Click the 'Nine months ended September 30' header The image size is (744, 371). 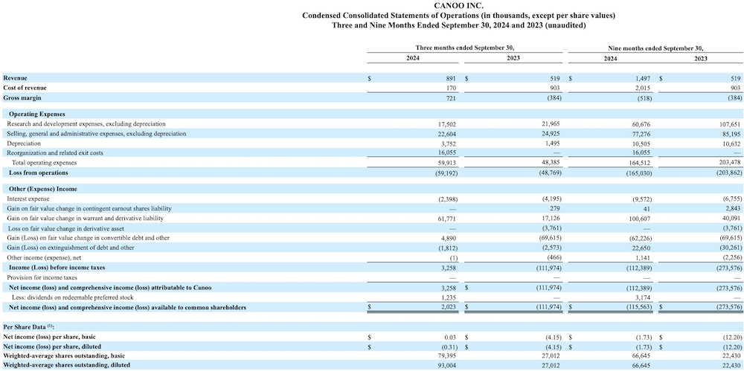(x=655, y=48)
